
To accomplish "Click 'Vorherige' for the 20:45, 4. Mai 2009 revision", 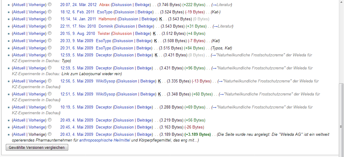I will tap(37, 127).
